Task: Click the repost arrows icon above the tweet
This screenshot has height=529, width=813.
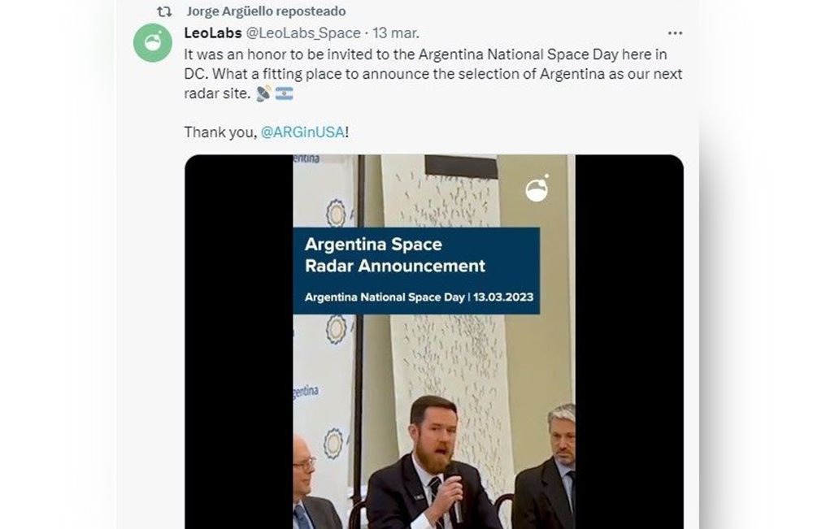Action: [163, 12]
